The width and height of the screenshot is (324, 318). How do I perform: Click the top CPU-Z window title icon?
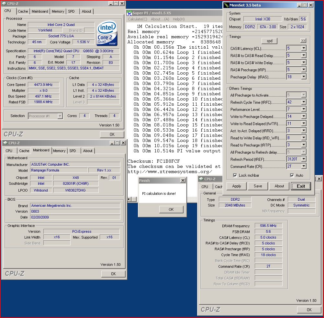point(4,4)
